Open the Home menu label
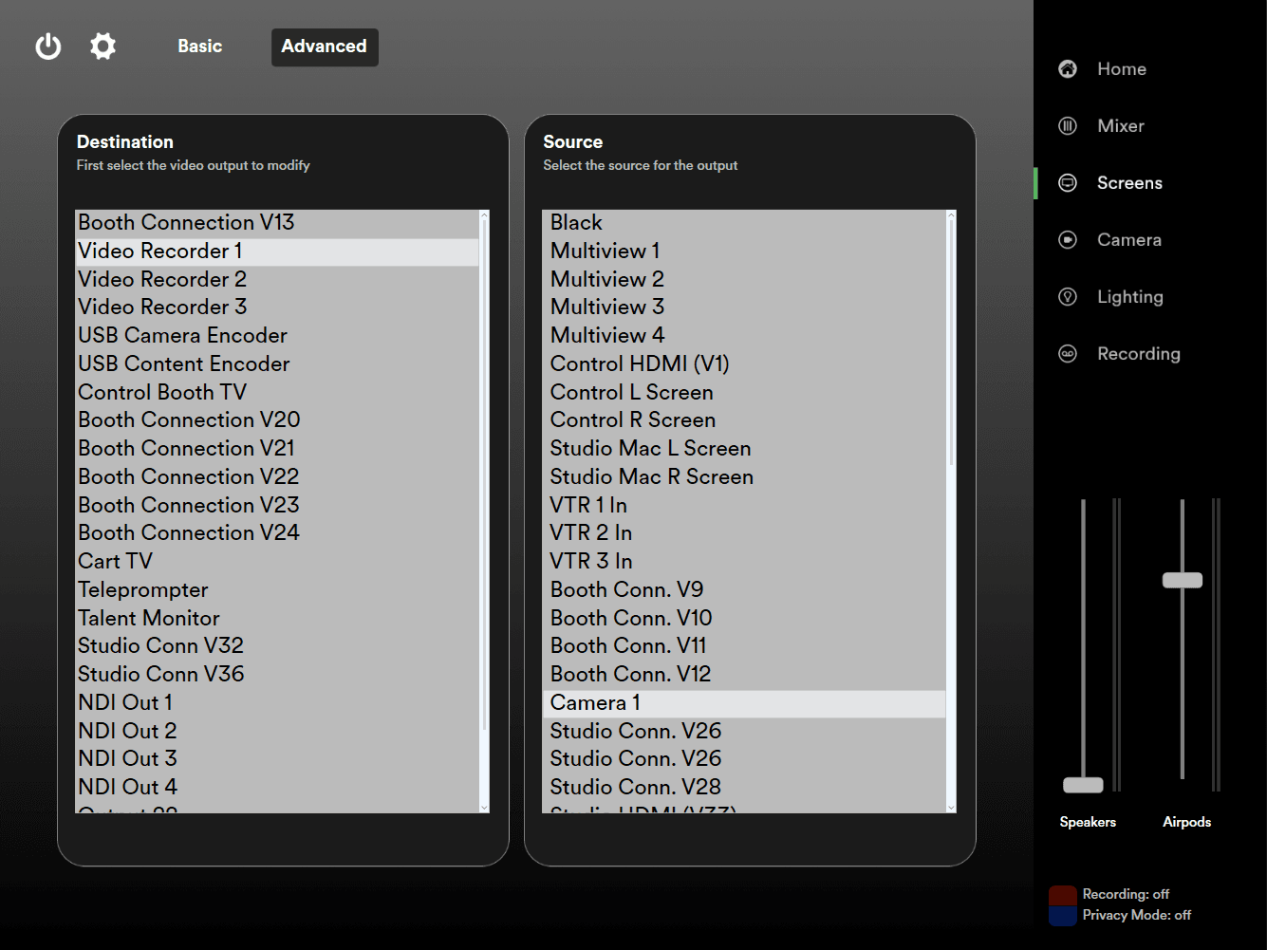1267x950 pixels. [x=1122, y=68]
